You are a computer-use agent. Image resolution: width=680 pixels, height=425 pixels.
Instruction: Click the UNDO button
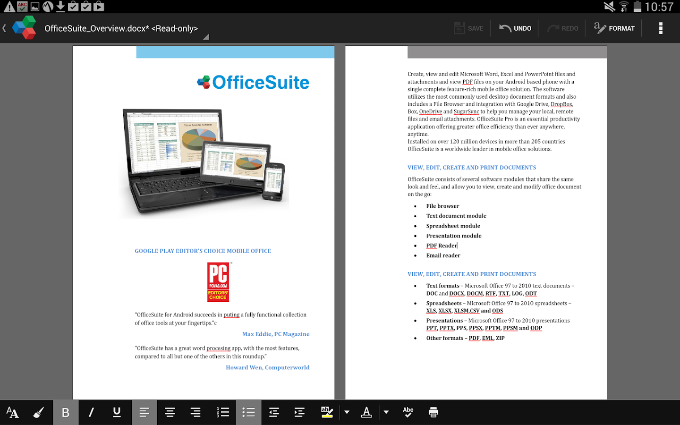coord(515,28)
